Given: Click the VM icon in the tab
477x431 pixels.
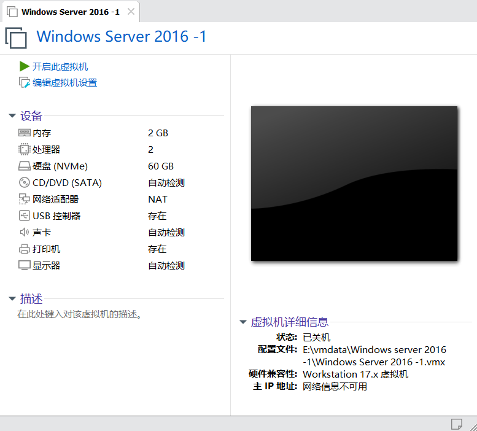Looking at the screenshot, I should (12, 12).
